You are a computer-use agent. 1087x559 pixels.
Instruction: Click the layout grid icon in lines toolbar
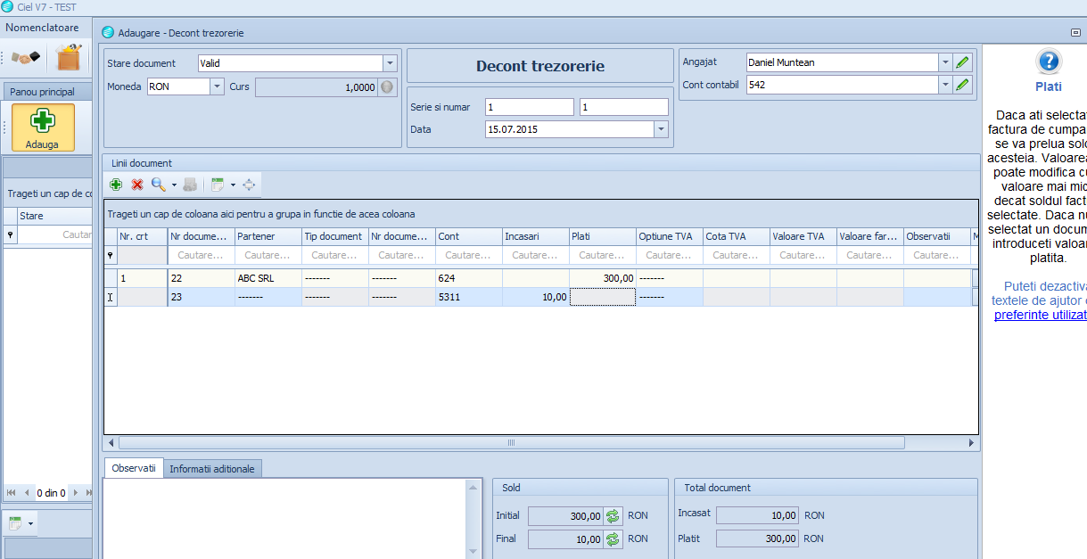217,185
